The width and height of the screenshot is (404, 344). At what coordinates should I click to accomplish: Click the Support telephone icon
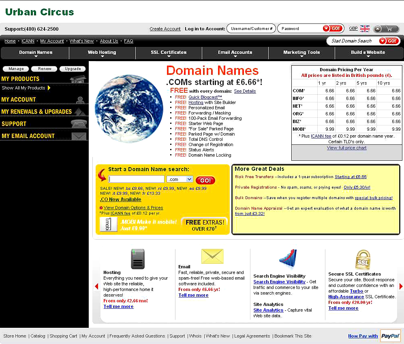(79, 123)
